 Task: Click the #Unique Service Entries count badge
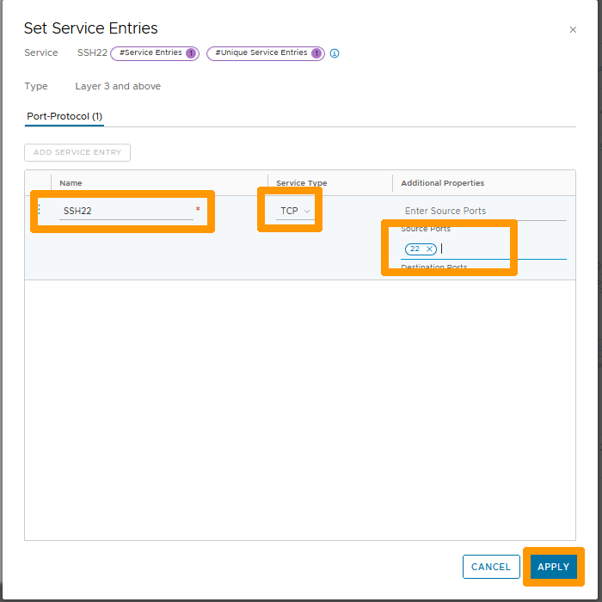click(x=316, y=53)
